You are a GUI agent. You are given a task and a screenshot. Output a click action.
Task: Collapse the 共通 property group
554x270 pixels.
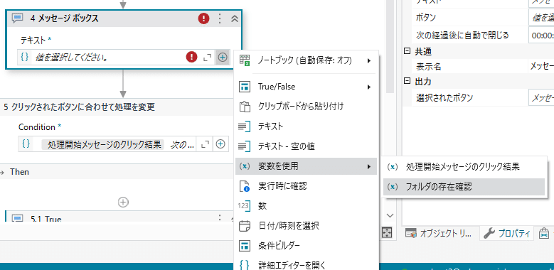pyautogui.click(x=407, y=52)
